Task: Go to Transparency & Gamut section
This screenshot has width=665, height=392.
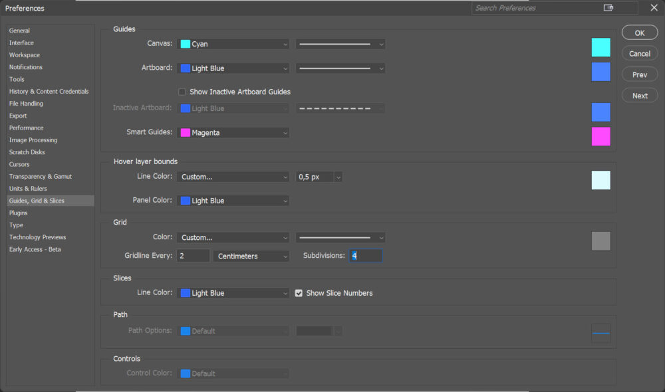Action: (40, 177)
